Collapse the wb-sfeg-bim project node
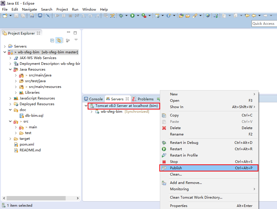Screen dimensions: 277x209 click(5, 52)
